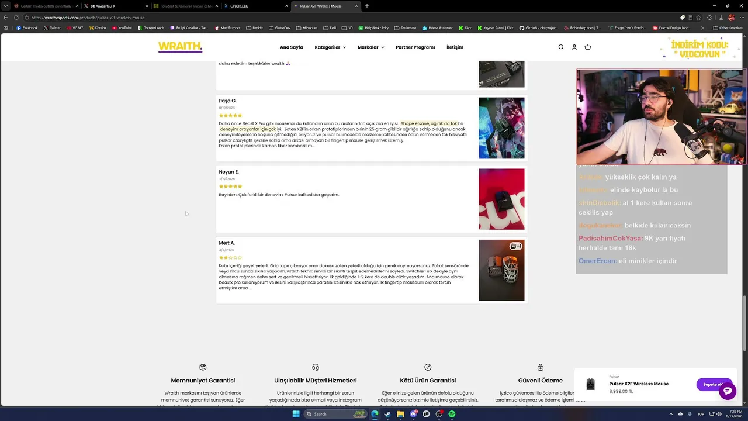Expand the Kategoriler dropdown menu
This screenshot has width=748, height=421.
pyautogui.click(x=330, y=47)
